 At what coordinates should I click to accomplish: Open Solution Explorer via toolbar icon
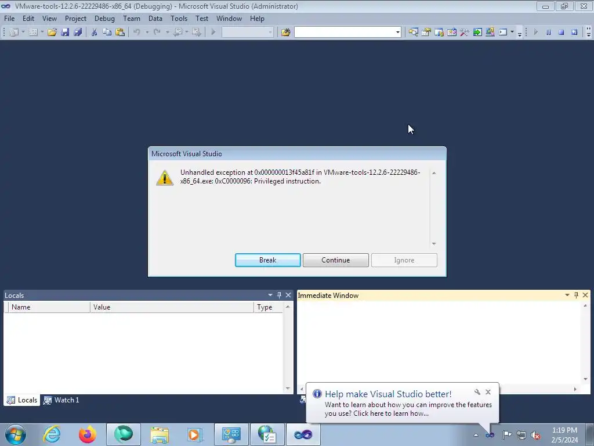pos(413,33)
